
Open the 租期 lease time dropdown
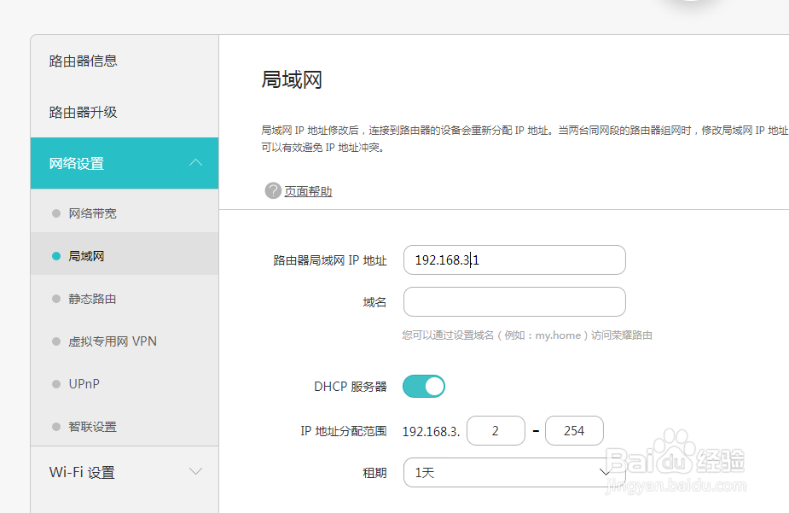pos(514,470)
